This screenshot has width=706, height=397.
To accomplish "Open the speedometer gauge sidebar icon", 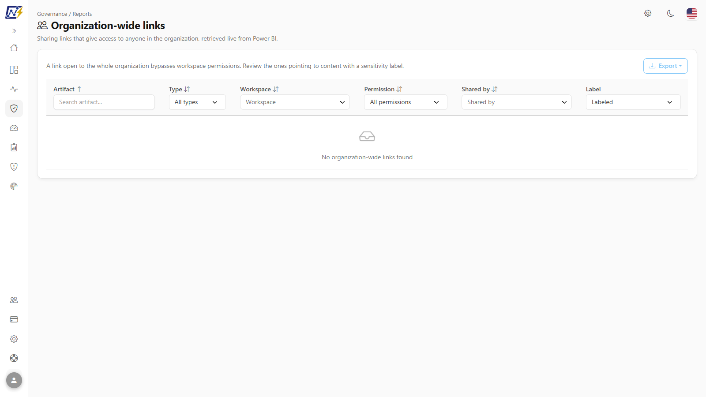I will pyautogui.click(x=14, y=128).
